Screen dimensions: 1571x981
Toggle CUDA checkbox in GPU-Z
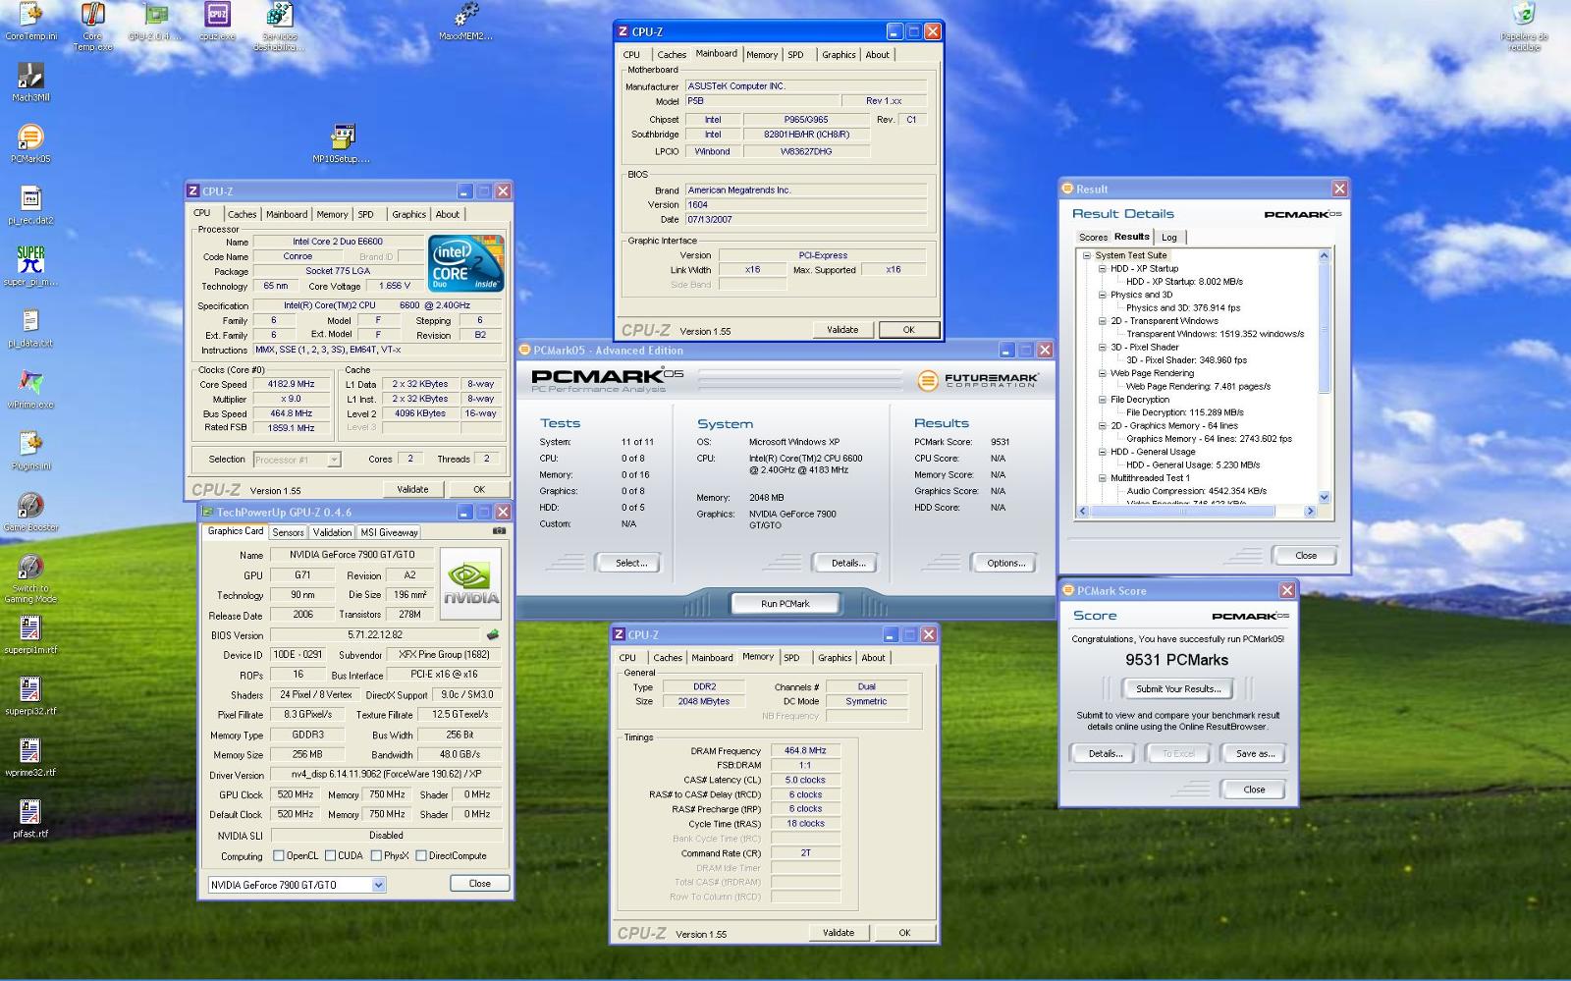(330, 855)
